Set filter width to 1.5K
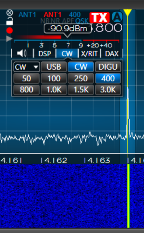144x233 pixels. [81, 90]
